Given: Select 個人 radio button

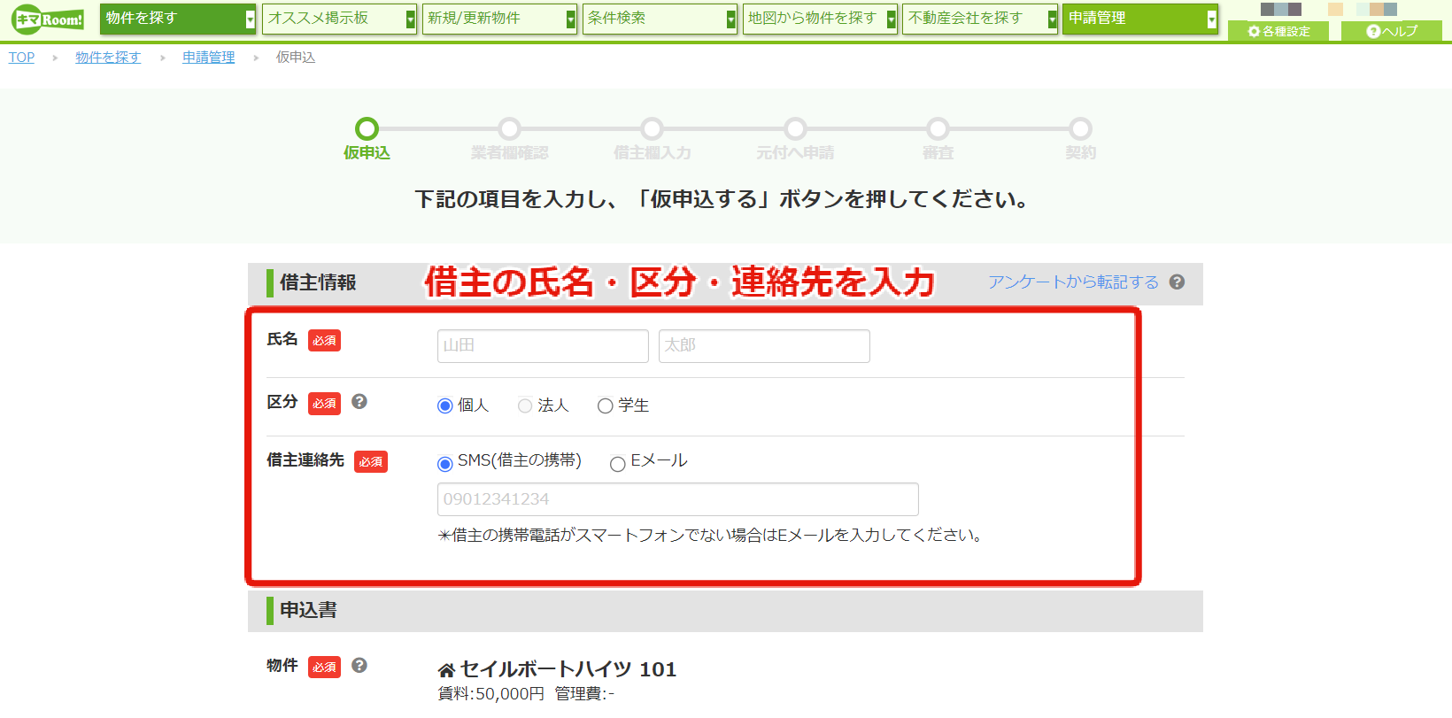Looking at the screenshot, I should 445,406.
